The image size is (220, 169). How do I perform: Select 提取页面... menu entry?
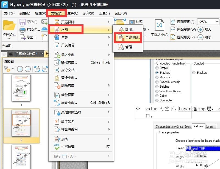(81, 62)
